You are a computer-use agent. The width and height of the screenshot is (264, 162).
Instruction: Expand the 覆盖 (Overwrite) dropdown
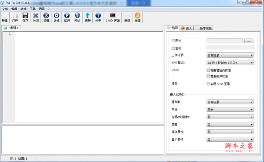[x=230, y=125]
